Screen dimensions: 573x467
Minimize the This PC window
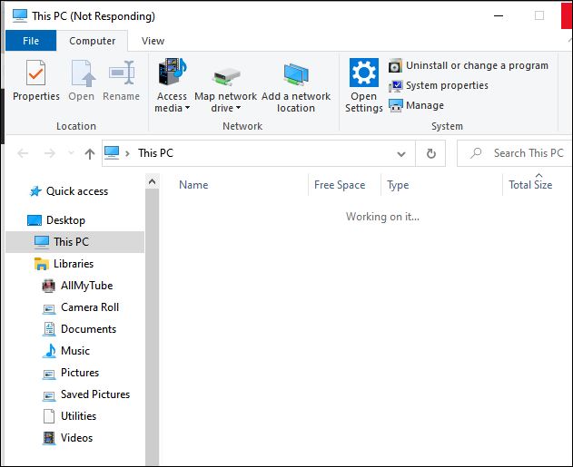point(499,15)
